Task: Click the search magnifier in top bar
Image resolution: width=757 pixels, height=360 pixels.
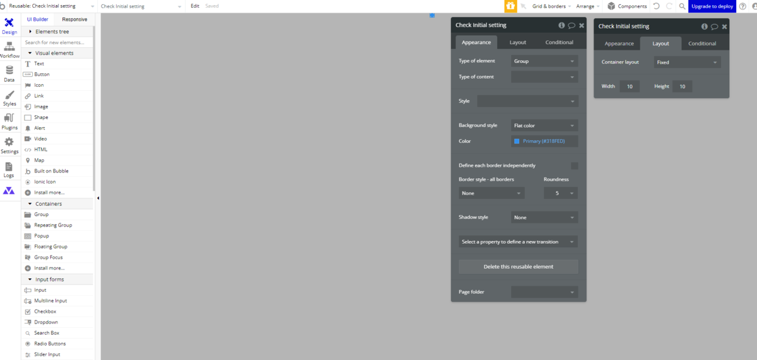Action: click(682, 6)
